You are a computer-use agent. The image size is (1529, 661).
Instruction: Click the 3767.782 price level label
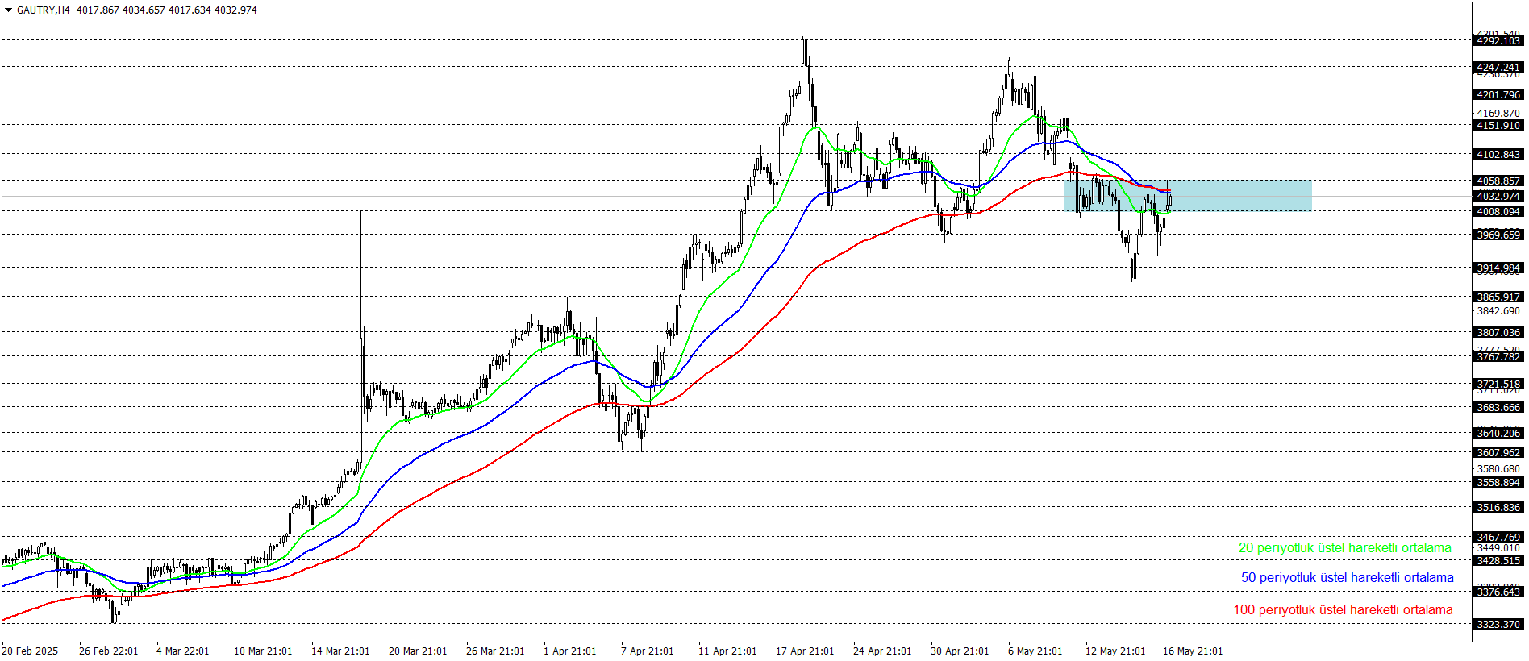click(1498, 357)
